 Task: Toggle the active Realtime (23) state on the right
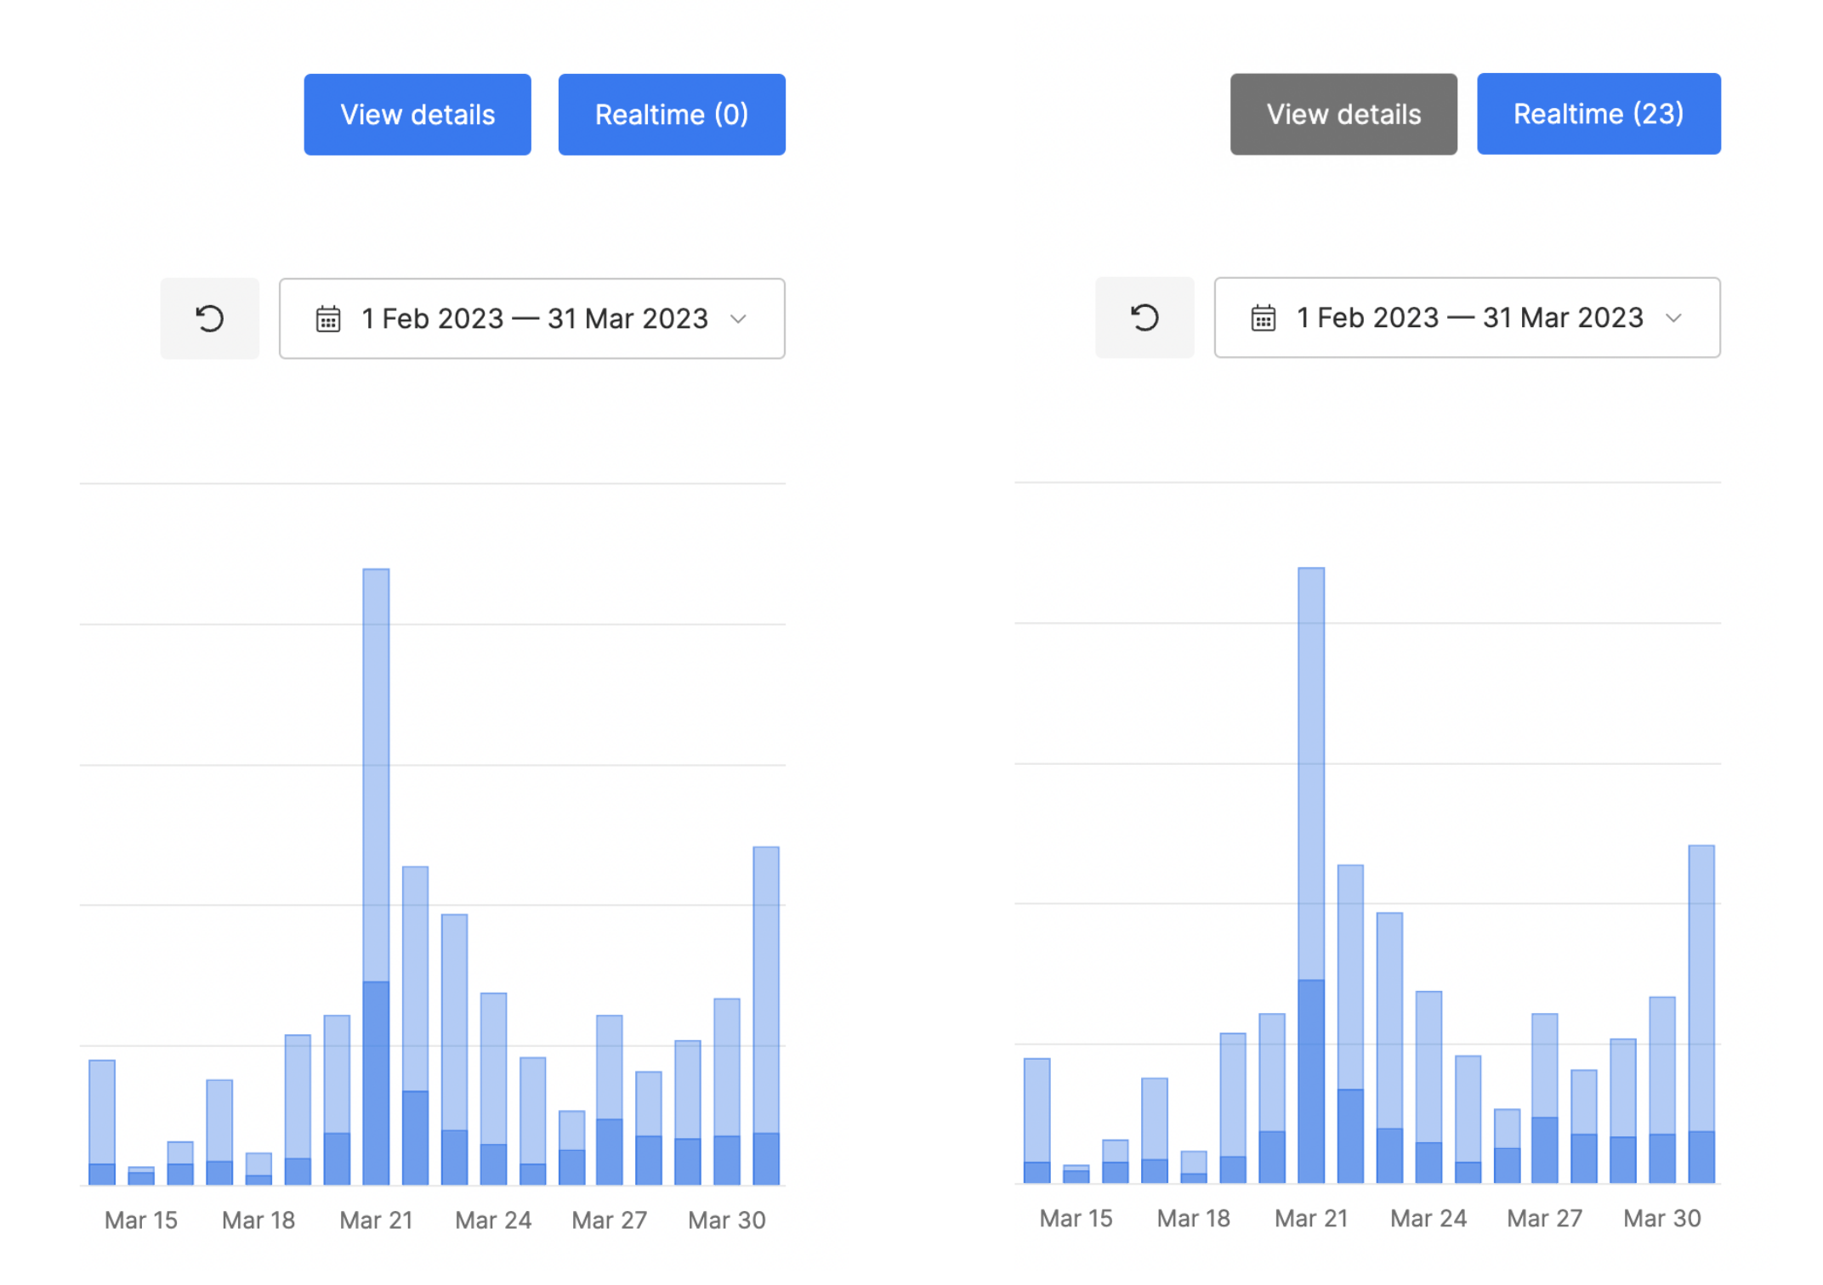click(1599, 113)
